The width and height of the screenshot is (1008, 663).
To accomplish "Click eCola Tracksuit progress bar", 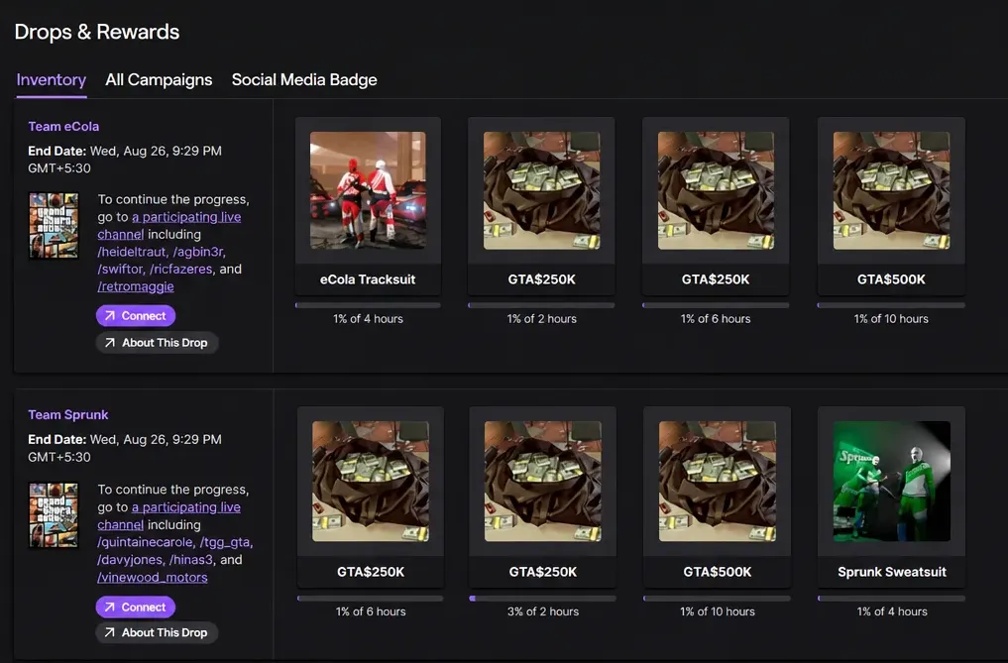I will (368, 305).
